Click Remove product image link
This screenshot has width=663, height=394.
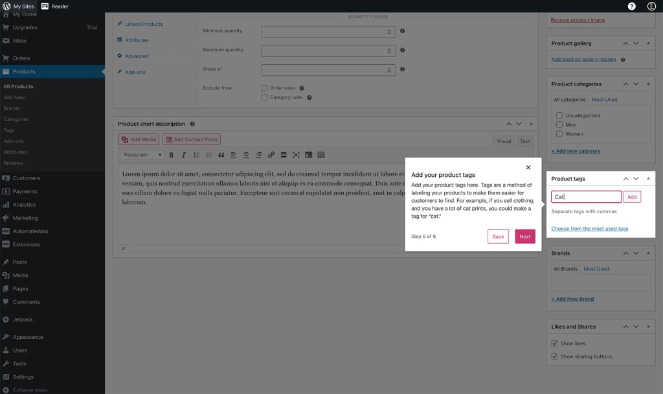tap(578, 20)
